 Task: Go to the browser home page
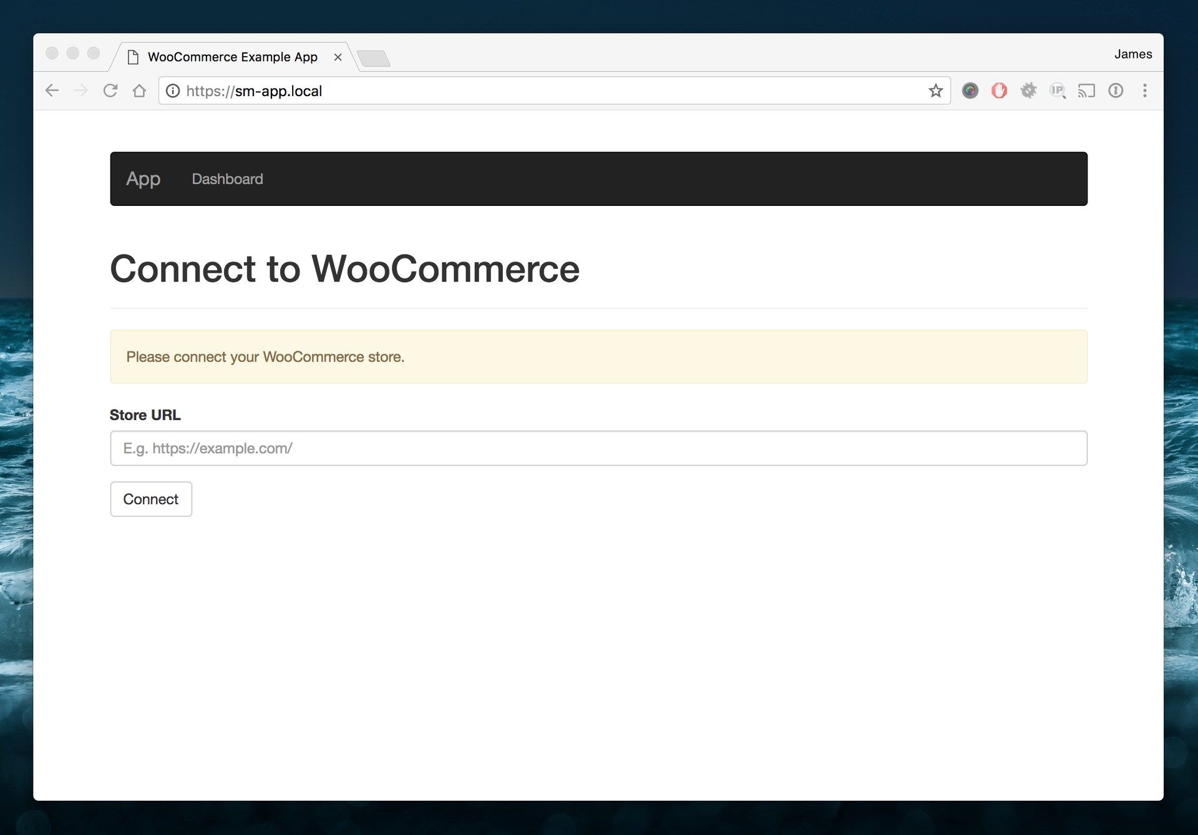[139, 90]
